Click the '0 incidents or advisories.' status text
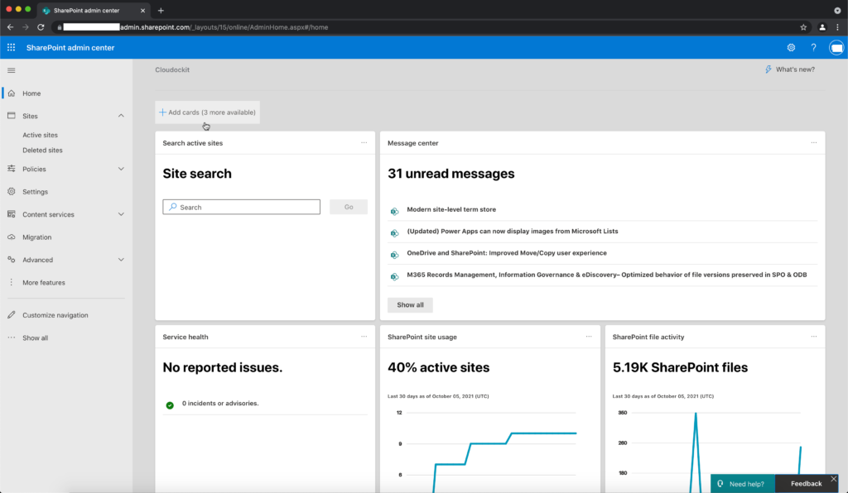This screenshot has height=493, width=848. 220,404
